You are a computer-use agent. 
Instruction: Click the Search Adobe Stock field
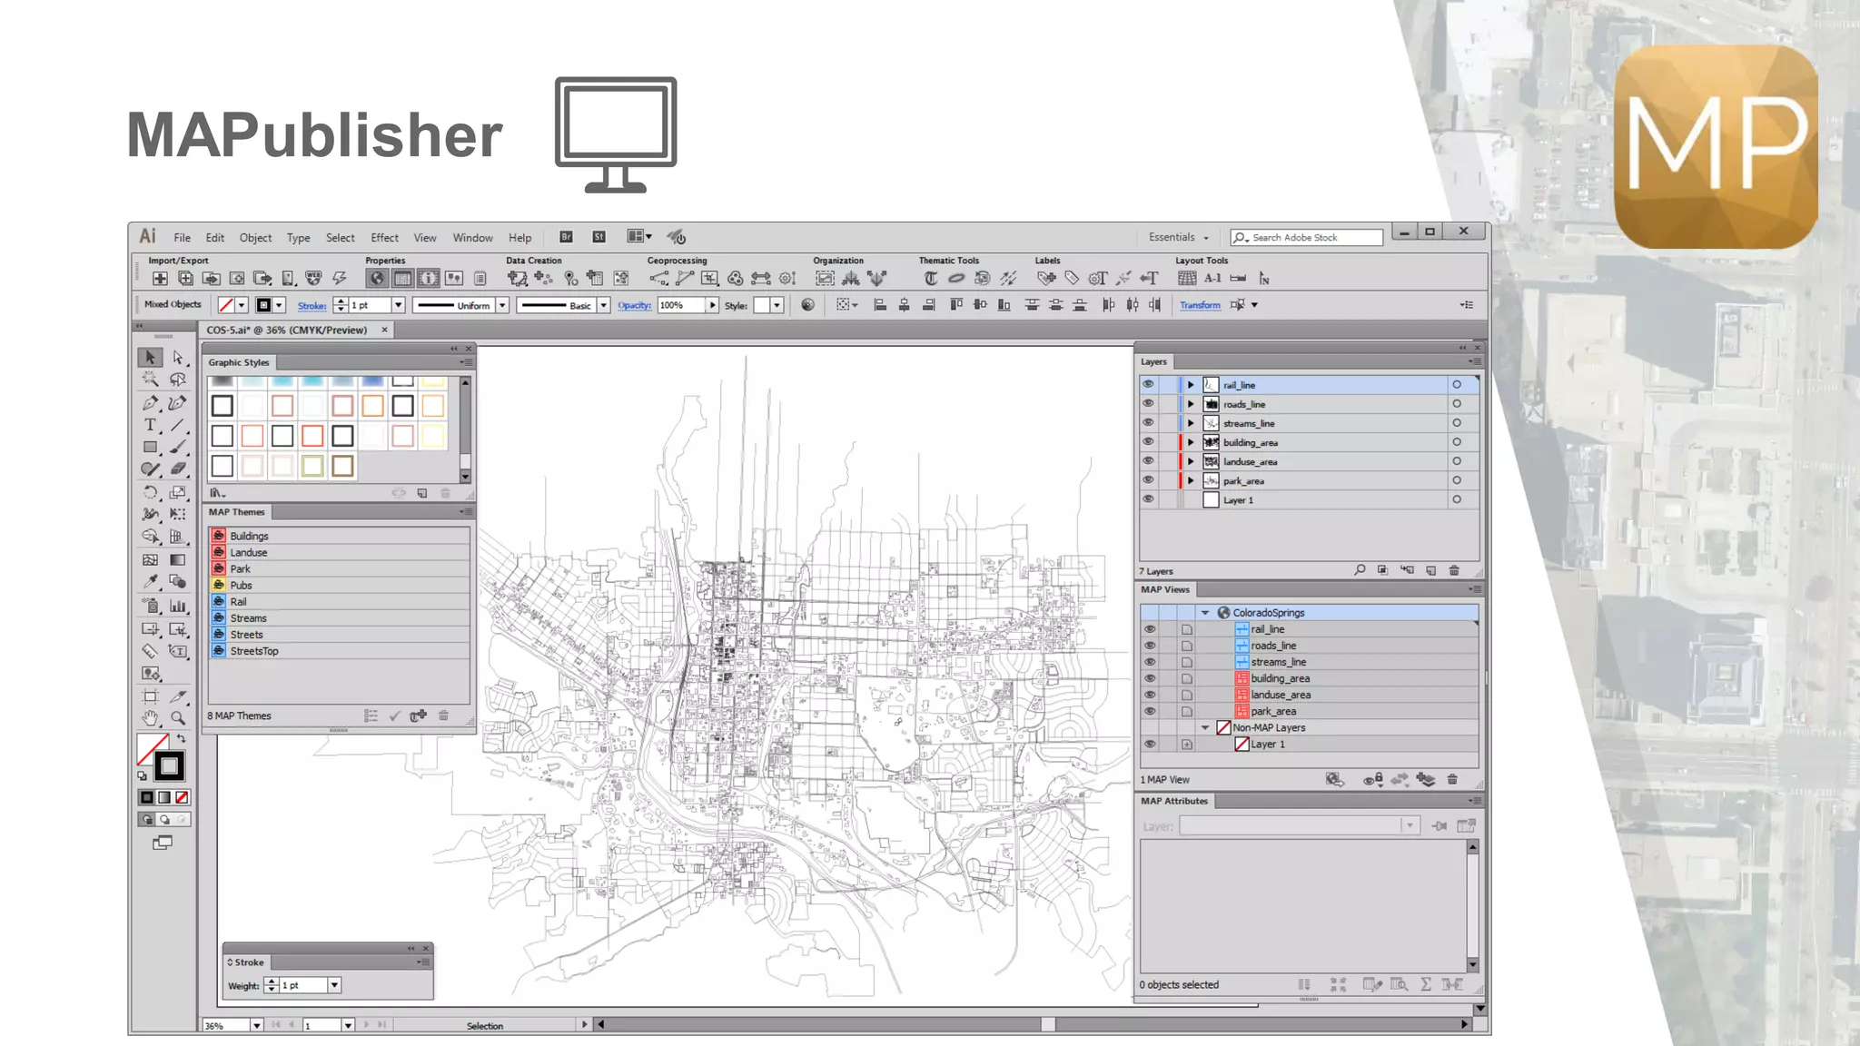click(x=1306, y=237)
